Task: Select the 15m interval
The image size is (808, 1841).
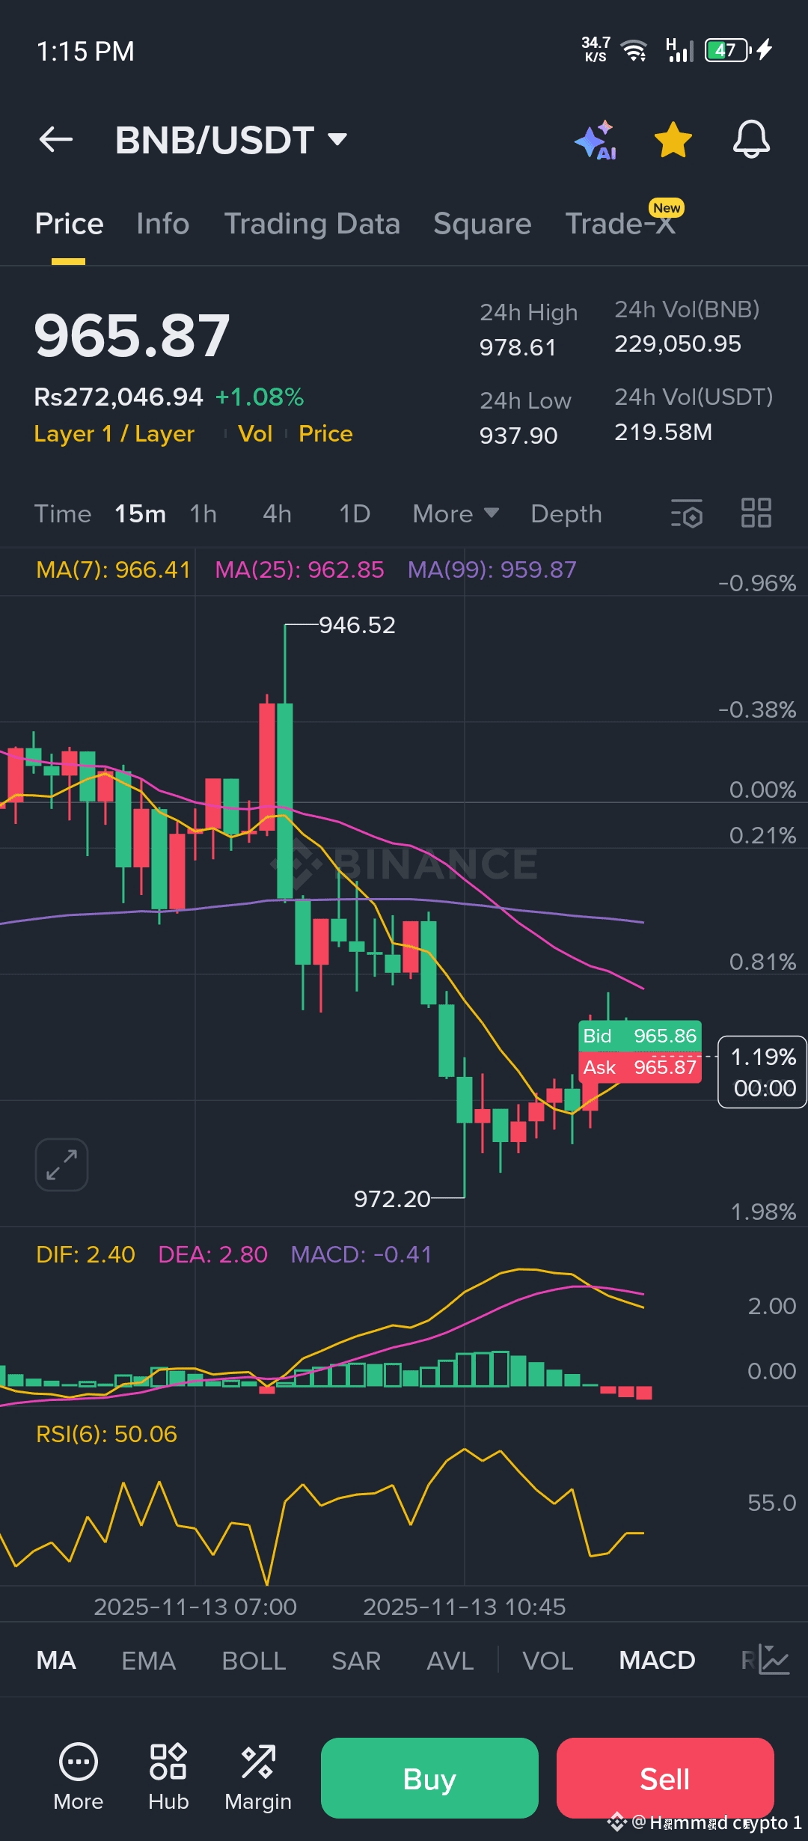Action: (140, 514)
